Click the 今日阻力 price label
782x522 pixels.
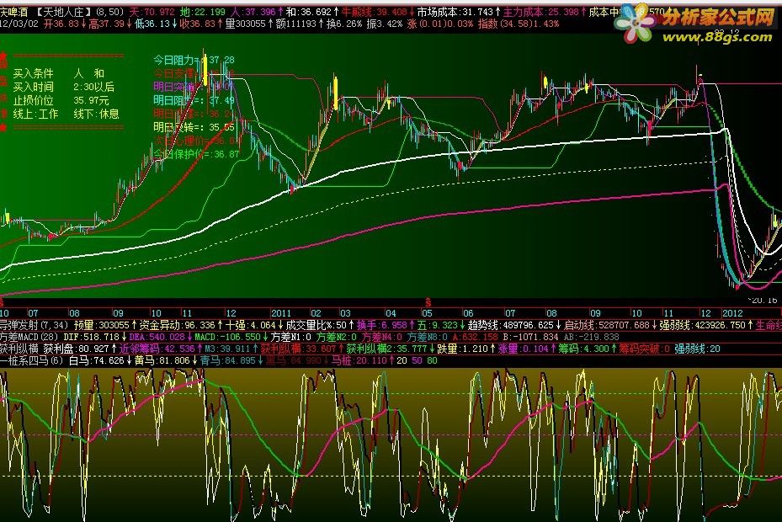[194, 61]
